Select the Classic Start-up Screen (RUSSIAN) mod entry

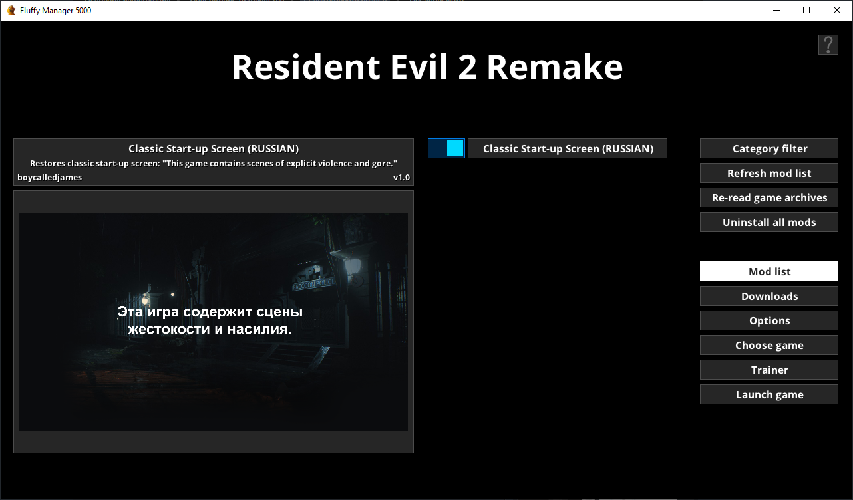coord(568,148)
